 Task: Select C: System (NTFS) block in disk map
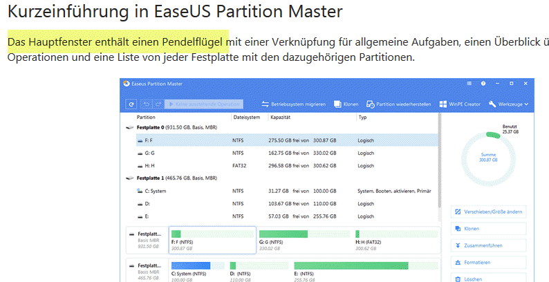pyautogui.click(x=198, y=270)
